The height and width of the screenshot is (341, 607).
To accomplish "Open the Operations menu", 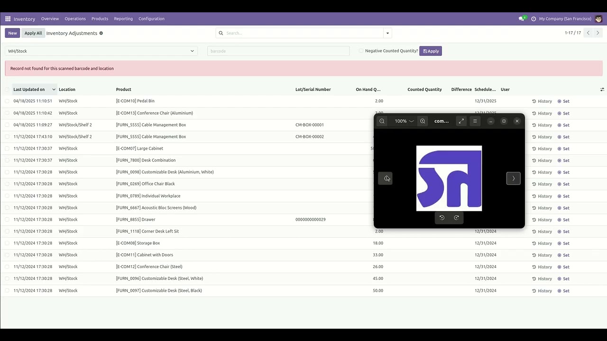I will click(75, 19).
